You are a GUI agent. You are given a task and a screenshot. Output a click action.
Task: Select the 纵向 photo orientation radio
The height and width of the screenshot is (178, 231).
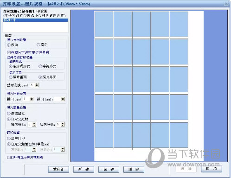click(x=9, y=45)
